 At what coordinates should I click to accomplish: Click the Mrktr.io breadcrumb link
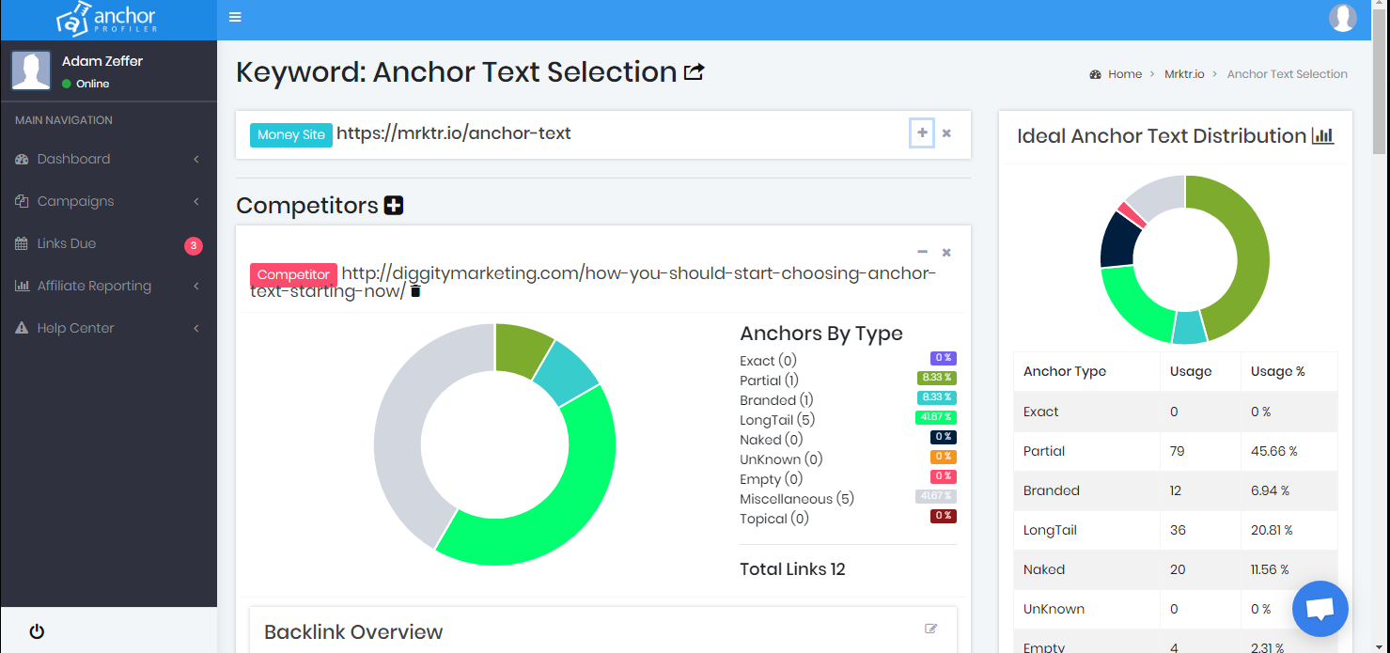(1185, 73)
